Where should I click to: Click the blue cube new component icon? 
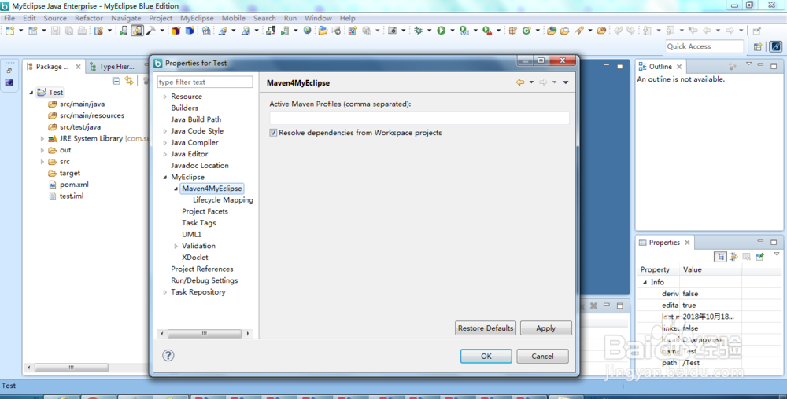(x=190, y=31)
